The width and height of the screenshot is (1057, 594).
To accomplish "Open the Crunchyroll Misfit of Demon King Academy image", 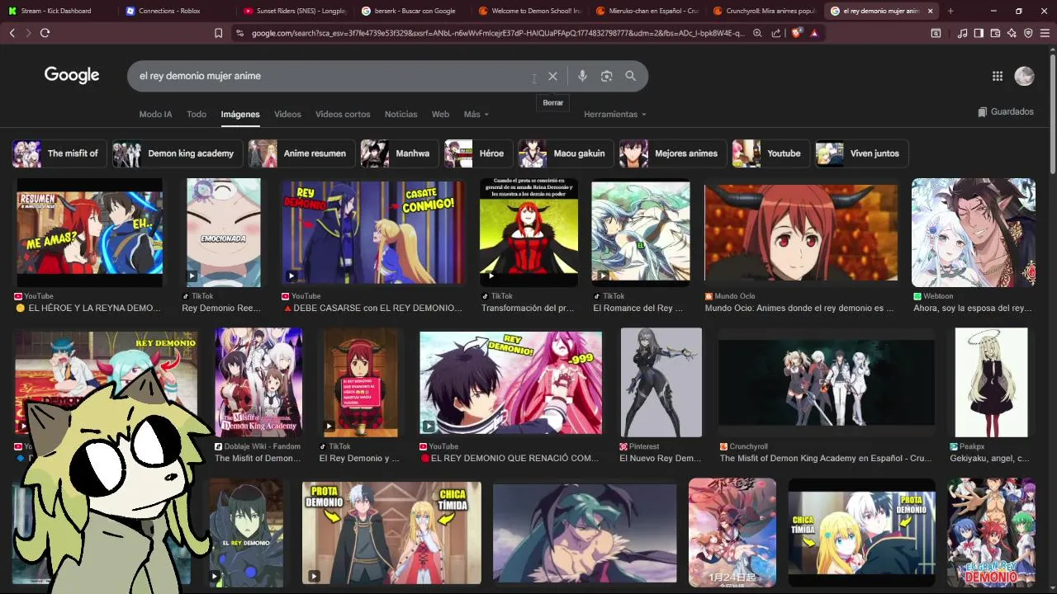I will 826,383.
